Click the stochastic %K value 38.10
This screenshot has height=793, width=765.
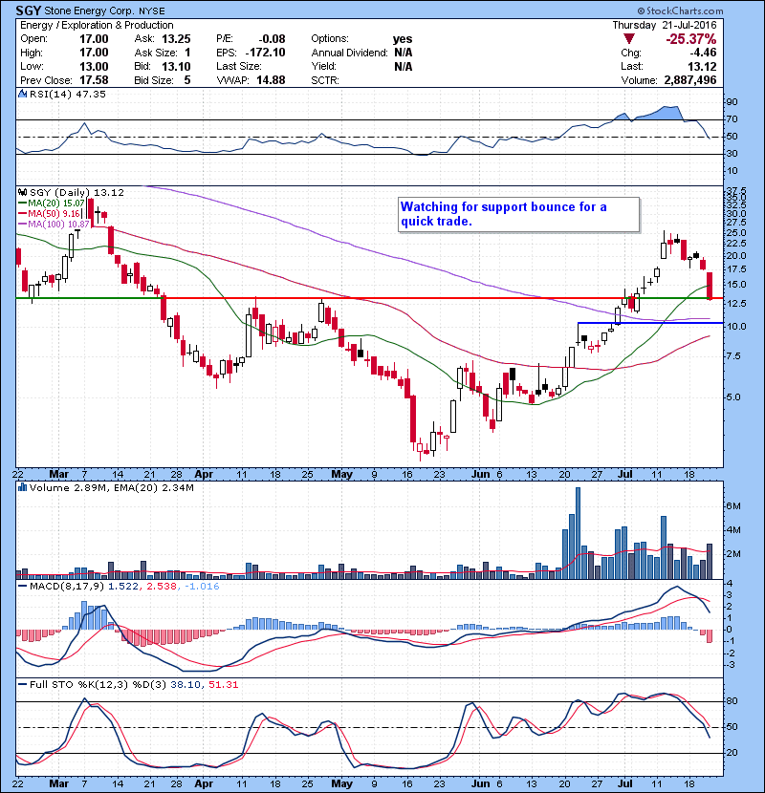(x=186, y=684)
